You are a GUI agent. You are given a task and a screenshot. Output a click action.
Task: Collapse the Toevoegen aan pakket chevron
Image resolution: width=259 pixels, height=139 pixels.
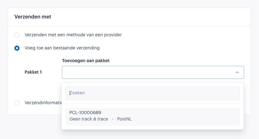tap(237, 72)
